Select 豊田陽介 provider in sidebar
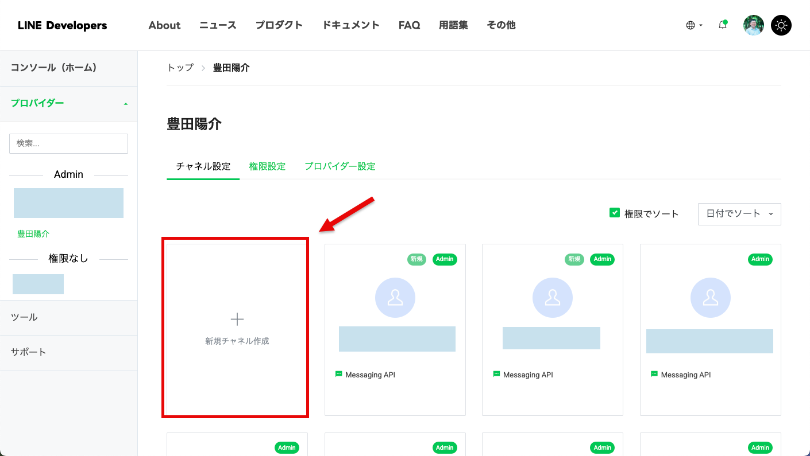 [33, 234]
